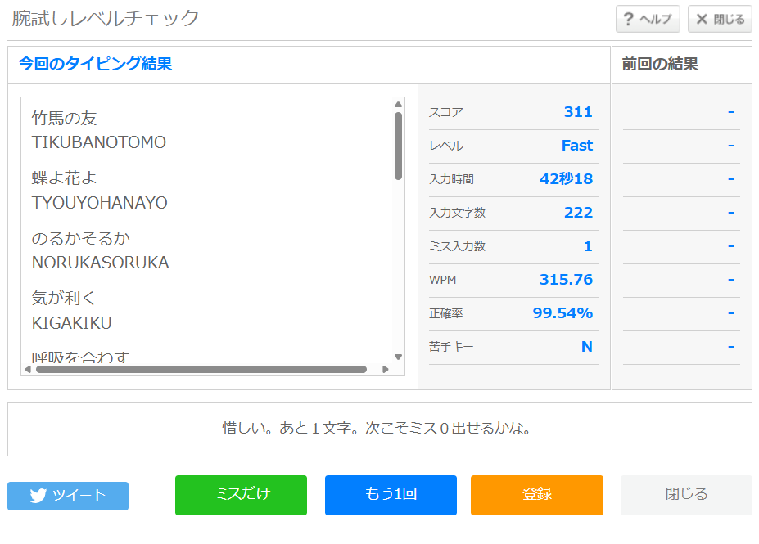Select the phrase 気が利く

[63, 299]
